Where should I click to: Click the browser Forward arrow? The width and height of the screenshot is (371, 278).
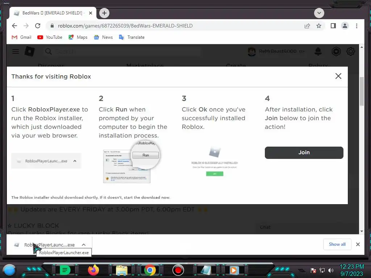click(x=26, y=26)
